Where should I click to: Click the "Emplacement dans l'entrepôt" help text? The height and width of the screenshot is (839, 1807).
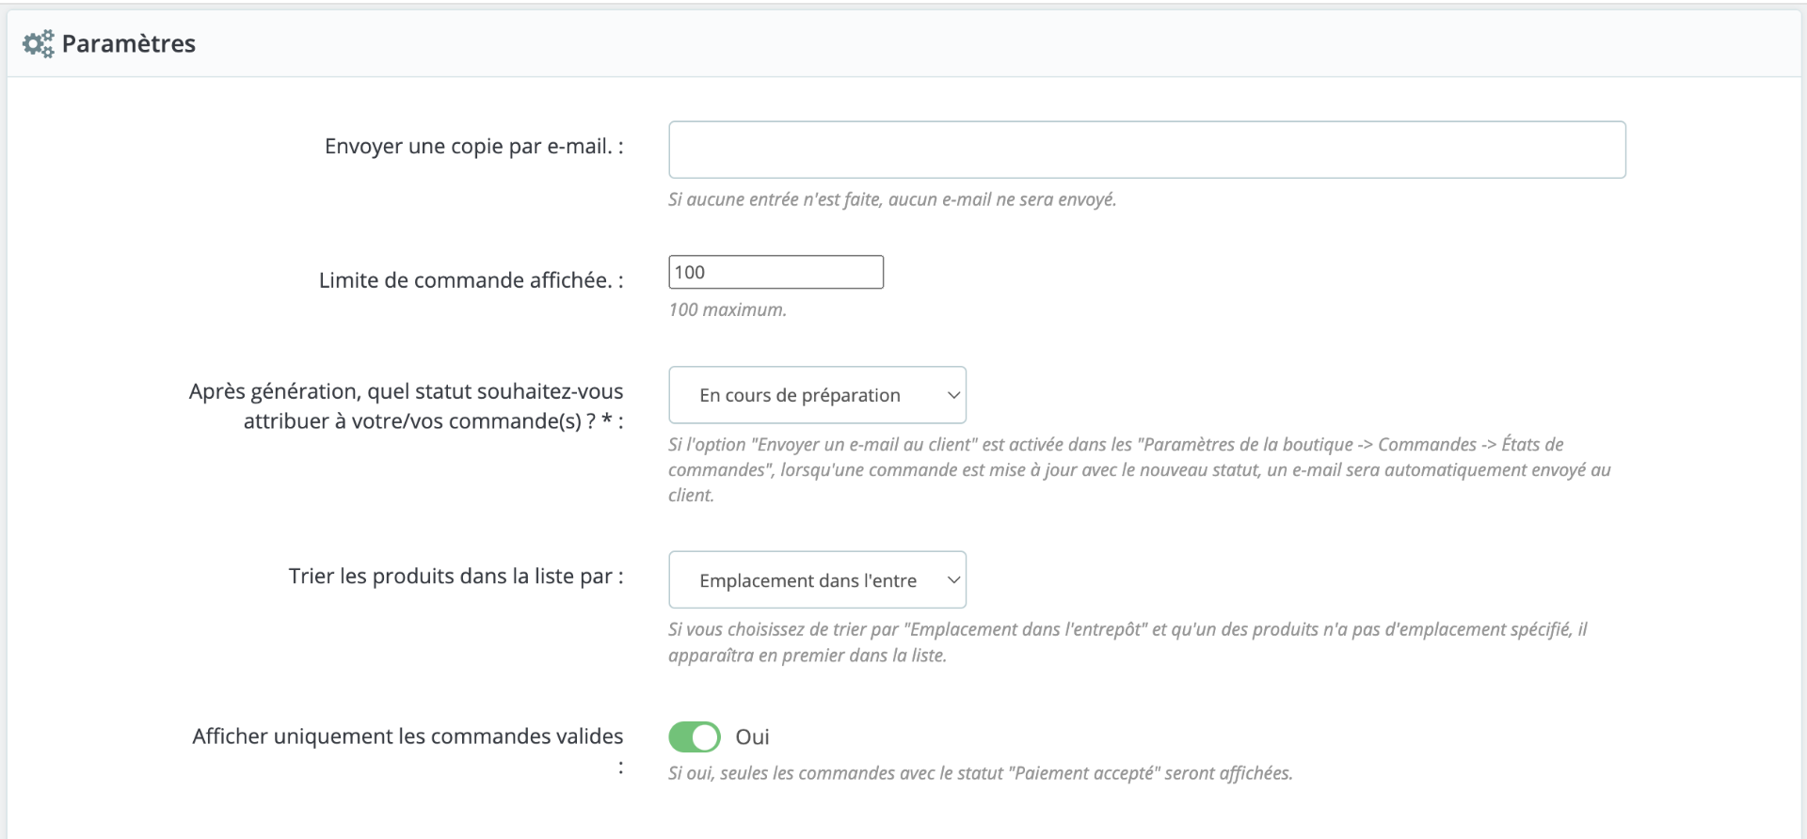1127,642
